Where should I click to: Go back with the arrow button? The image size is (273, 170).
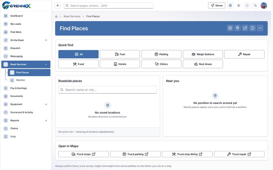coord(58,6)
